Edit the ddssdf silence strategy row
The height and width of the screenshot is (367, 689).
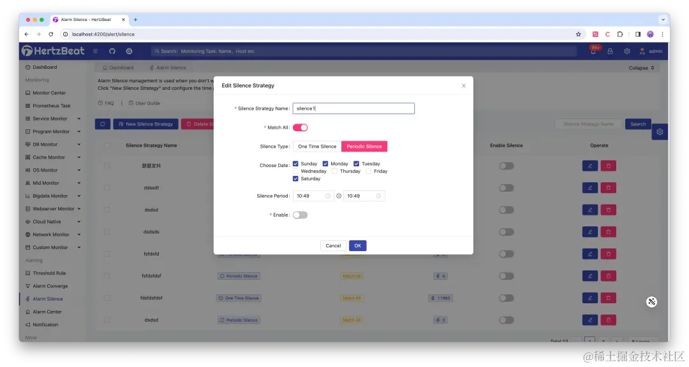click(x=589, y=188)
